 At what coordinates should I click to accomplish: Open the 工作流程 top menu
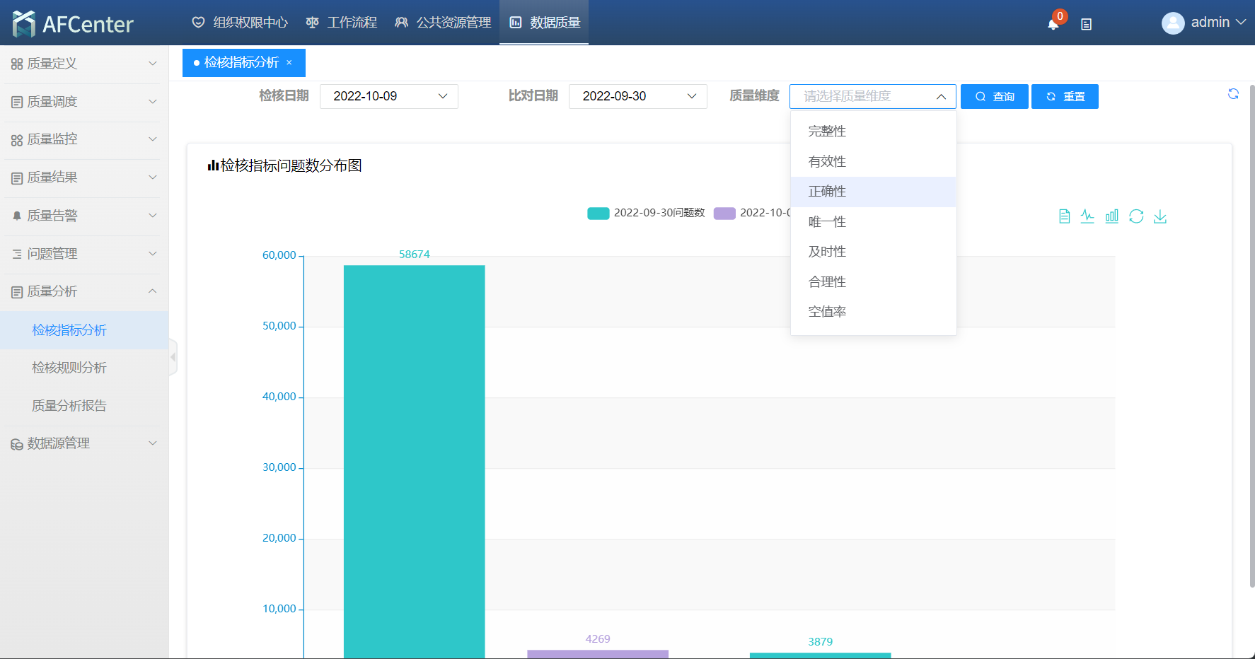pyautogui.click(x=342, y=23)
